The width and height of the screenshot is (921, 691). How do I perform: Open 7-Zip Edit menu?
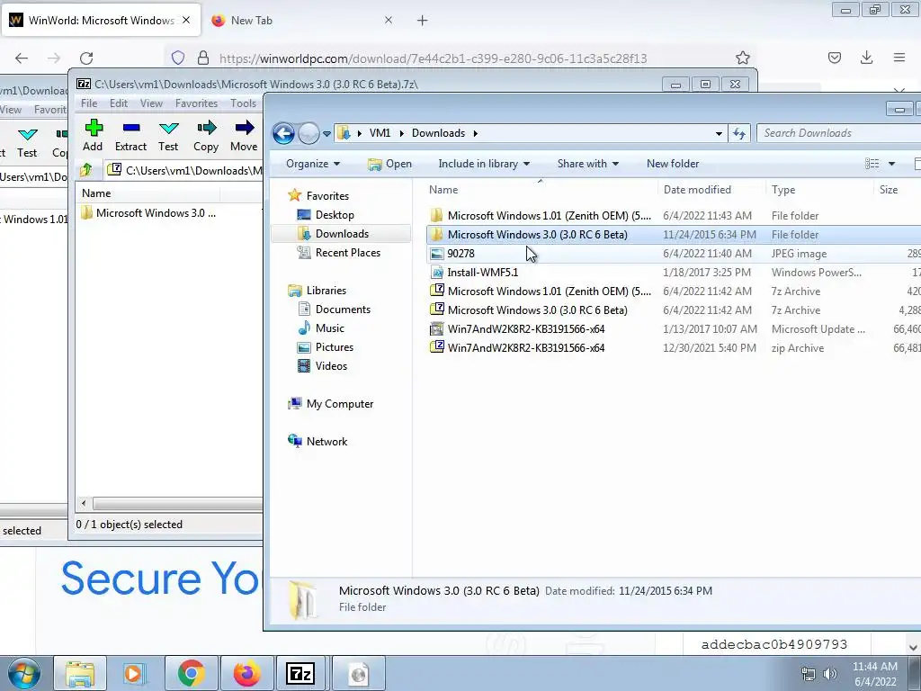(x=119, y=103)
